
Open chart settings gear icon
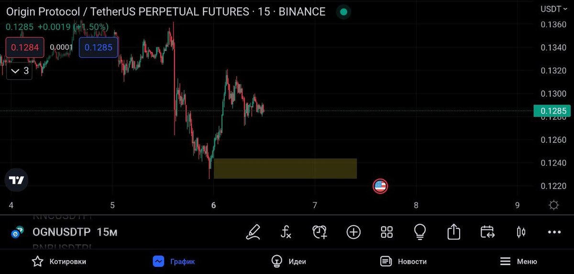pos(554,205)
